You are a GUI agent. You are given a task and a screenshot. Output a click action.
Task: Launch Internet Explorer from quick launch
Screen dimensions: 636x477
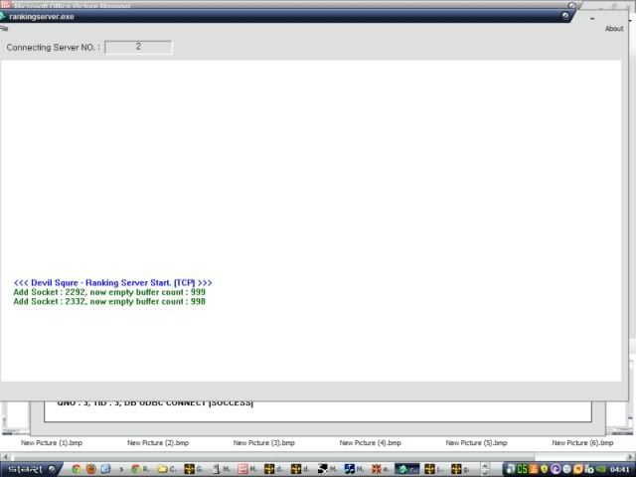(x=105, y=468)
